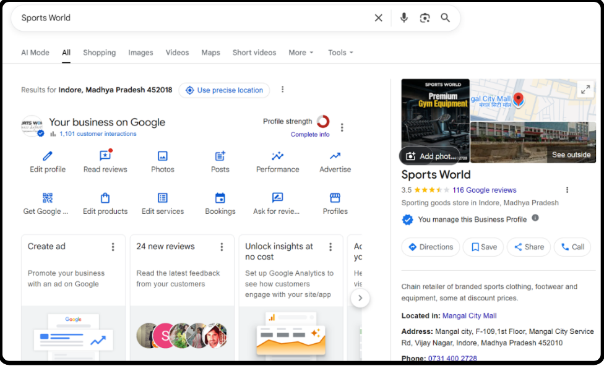Open the Performance insights icon
Screen dimensions: 604x366
coord(277,156)
